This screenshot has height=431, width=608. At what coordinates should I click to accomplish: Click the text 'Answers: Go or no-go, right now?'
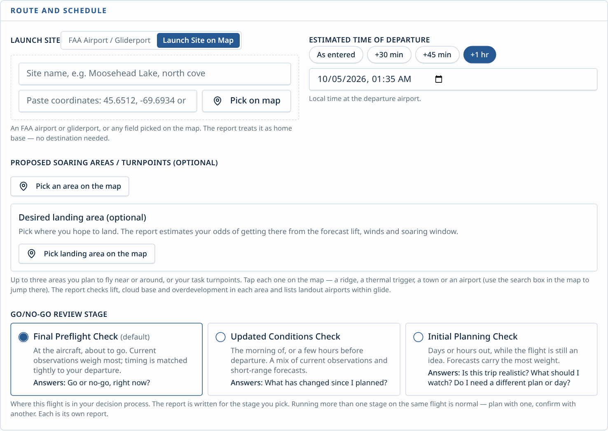click(x=91, y=383)
